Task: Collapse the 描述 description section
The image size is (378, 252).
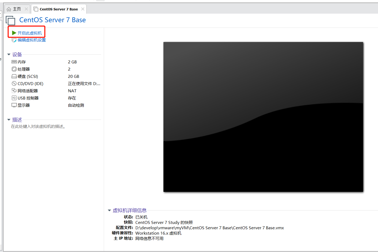Action: coord(9,120)
